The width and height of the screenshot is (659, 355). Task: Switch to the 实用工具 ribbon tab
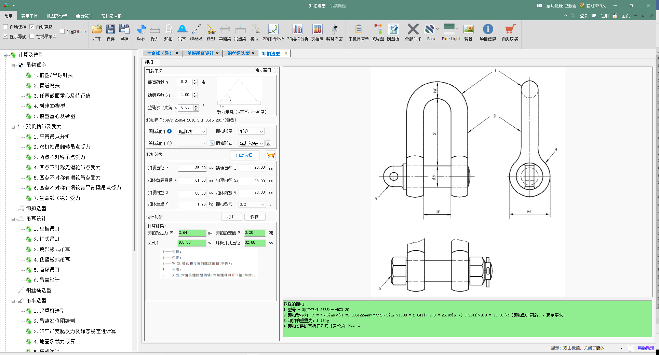tap(29, 16)
